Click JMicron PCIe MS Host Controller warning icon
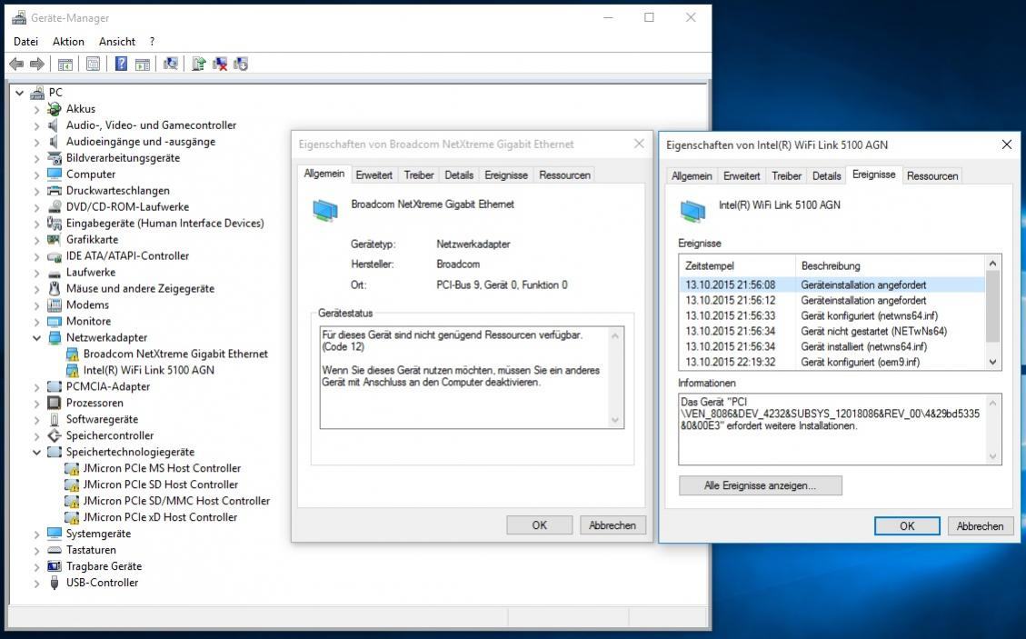The image size is (1026, 639). 72,469
